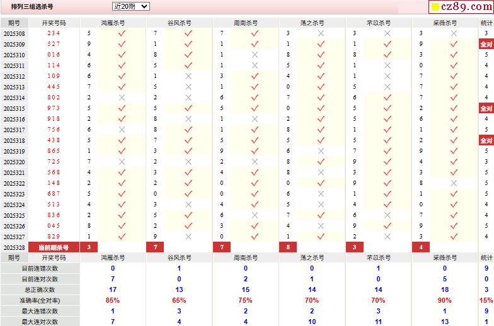The width and height of the screenshot is (494, 326).
Task: Click the X mark for 采薇杀号 in row 2025322
Action: (454, 183)
